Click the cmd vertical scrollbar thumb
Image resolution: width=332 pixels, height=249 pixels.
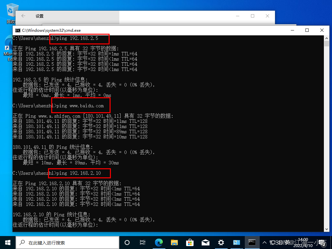tap(326, 44)
